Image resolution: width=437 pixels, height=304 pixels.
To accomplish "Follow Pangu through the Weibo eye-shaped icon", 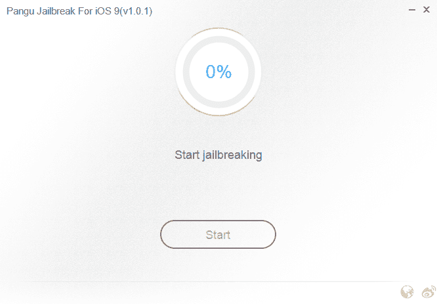I will [x=428, y=292].
